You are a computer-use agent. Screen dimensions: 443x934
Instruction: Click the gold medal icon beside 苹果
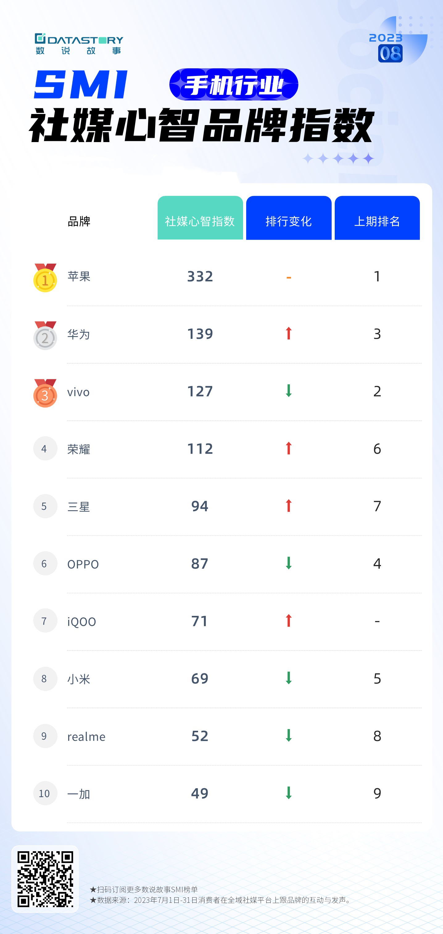pos(45,278)
